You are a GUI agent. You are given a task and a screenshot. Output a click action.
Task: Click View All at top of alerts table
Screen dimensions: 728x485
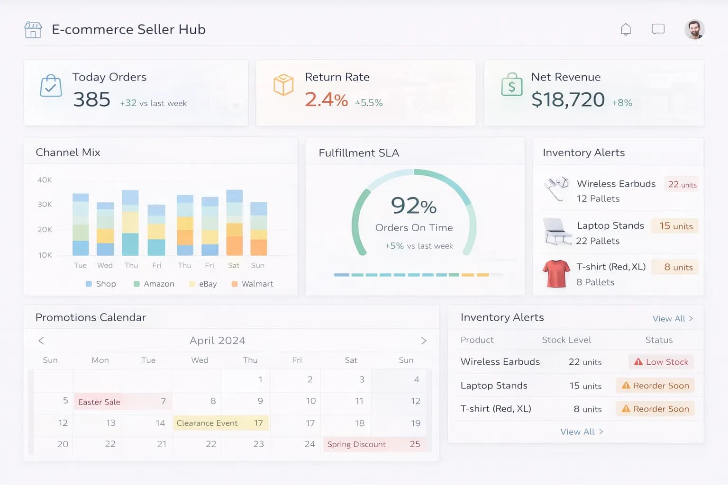673,319
